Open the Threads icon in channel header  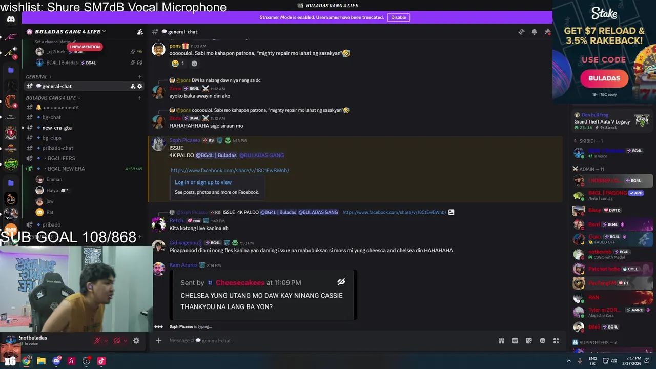tap(521, 32)
